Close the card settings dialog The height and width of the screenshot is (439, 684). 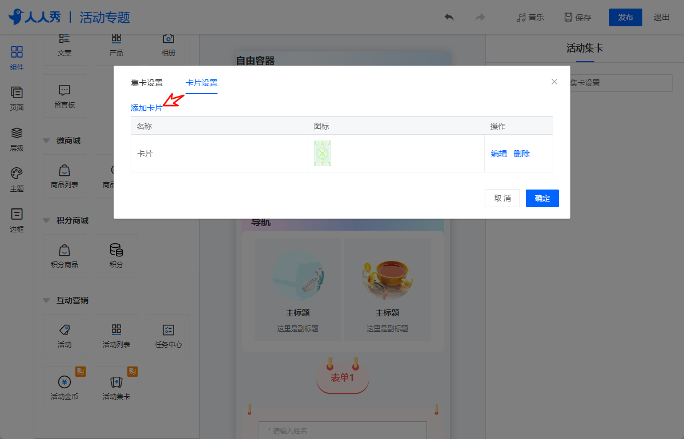pos(554,82)
